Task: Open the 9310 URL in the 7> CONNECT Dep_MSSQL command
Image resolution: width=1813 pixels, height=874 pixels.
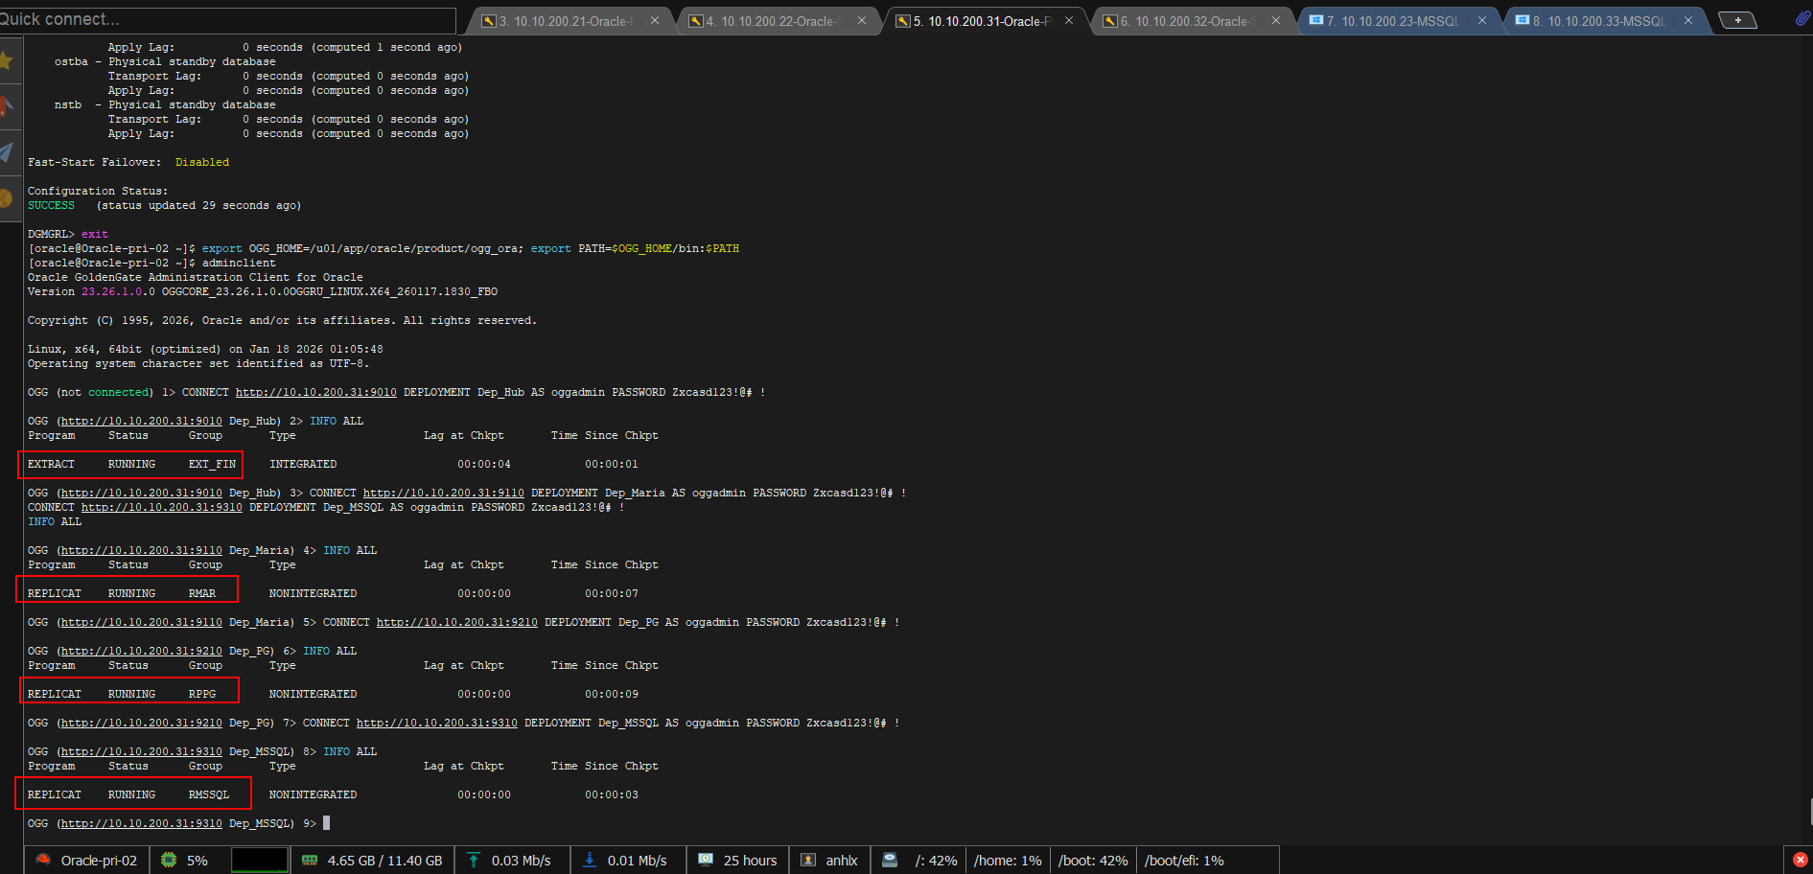Action: [x=436, y=723]
